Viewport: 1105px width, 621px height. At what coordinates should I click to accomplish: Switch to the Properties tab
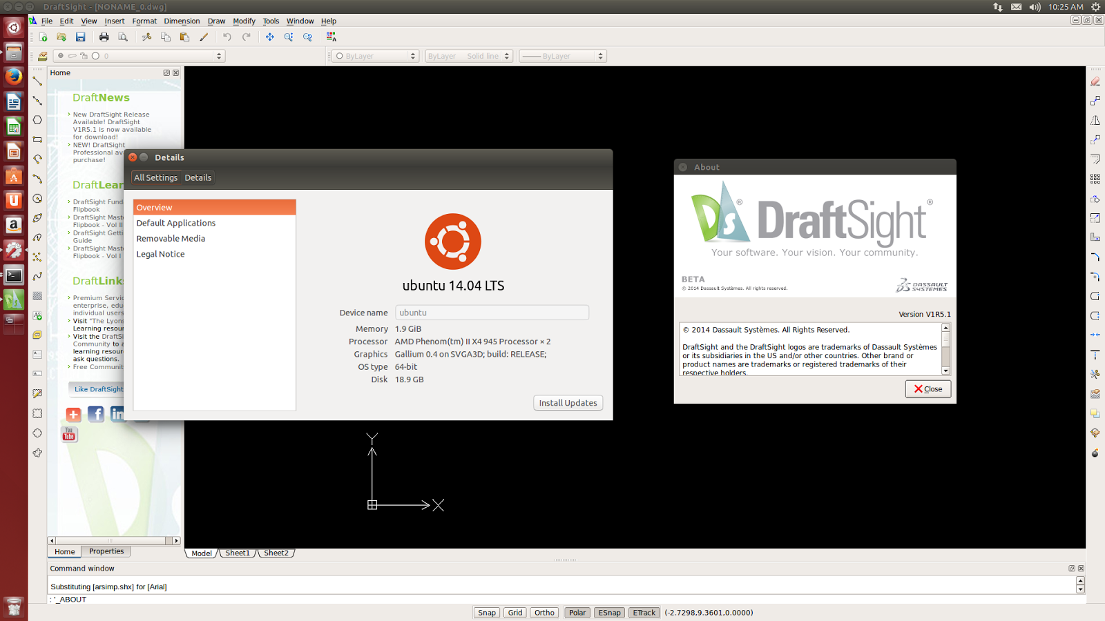pos(106,551)
